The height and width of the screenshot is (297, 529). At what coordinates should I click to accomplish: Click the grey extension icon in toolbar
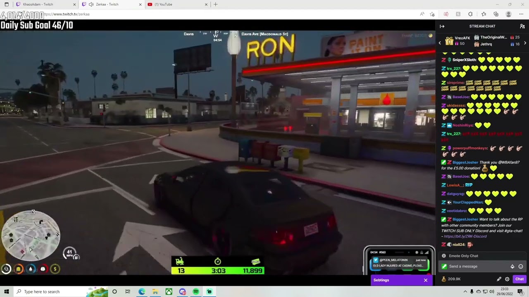click(458, 14)
